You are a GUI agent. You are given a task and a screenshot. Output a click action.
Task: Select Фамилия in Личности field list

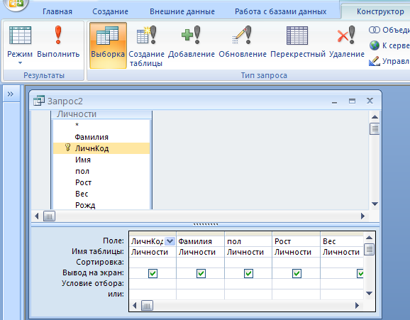101,137
